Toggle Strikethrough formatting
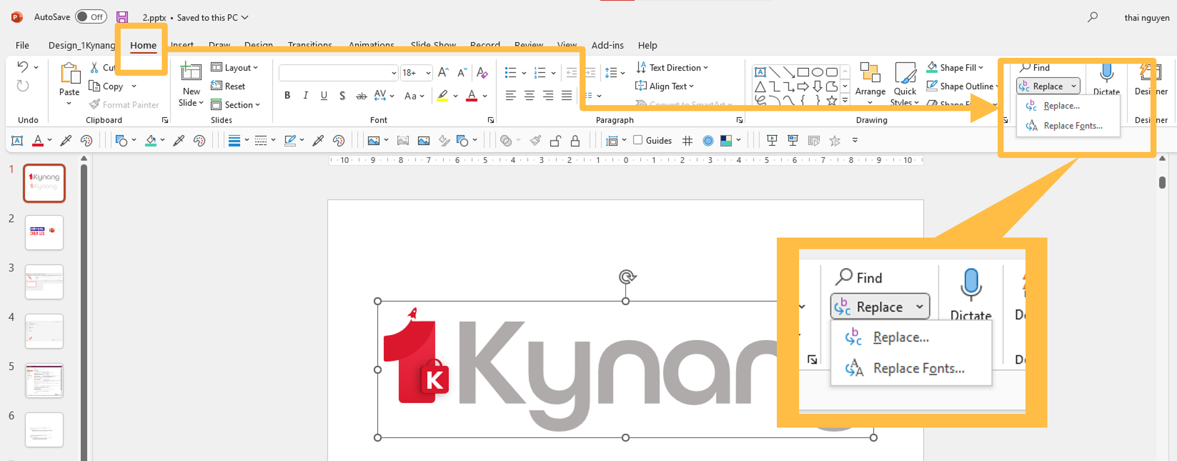The width and height of the screenshot is (1177, 461). pos(361,95)
